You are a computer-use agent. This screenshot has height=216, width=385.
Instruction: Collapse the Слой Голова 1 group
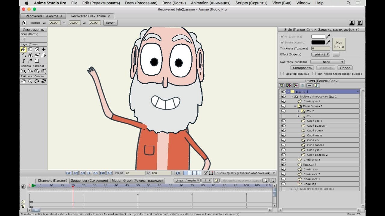click(295, 106)
